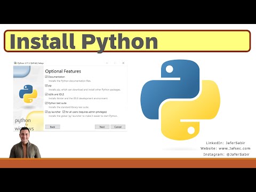The width and height of the screenshot is (256, 192).
Task: Click the tkinter and IDLE description text
Action: pyautogui.click(x=78, y=98)
